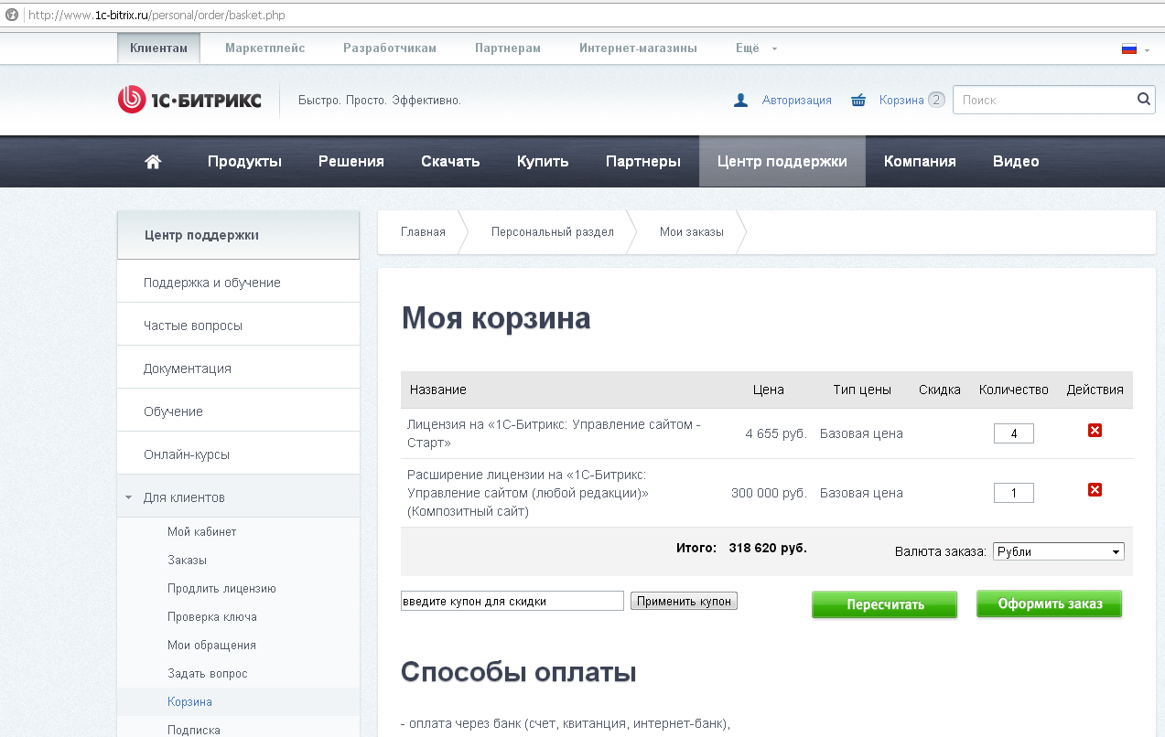Click the home icon in the navigation bar
The image size is (1165, 737).
153,162
